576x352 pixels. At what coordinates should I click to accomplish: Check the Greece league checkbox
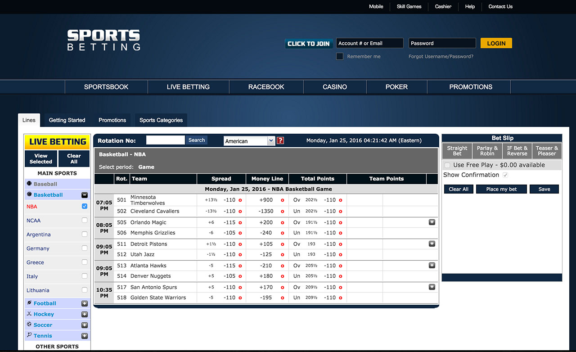85,262
